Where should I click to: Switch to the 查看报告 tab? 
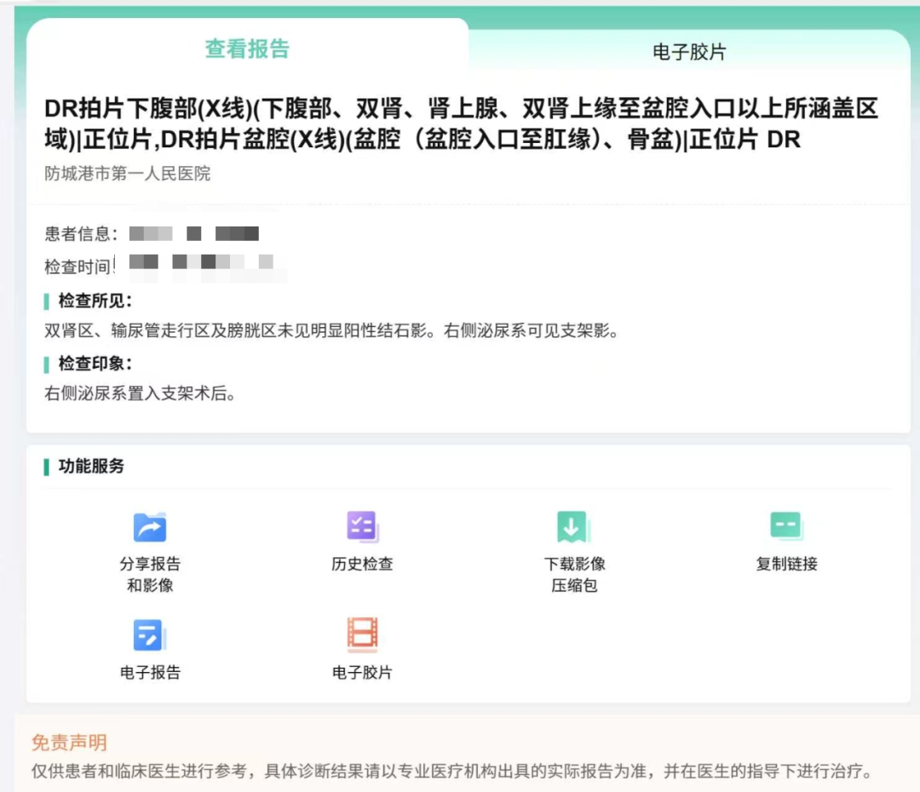(x=247, y=49)
